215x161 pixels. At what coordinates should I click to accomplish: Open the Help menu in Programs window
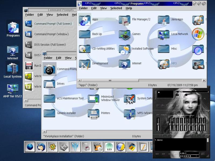[x=129, y=8]
